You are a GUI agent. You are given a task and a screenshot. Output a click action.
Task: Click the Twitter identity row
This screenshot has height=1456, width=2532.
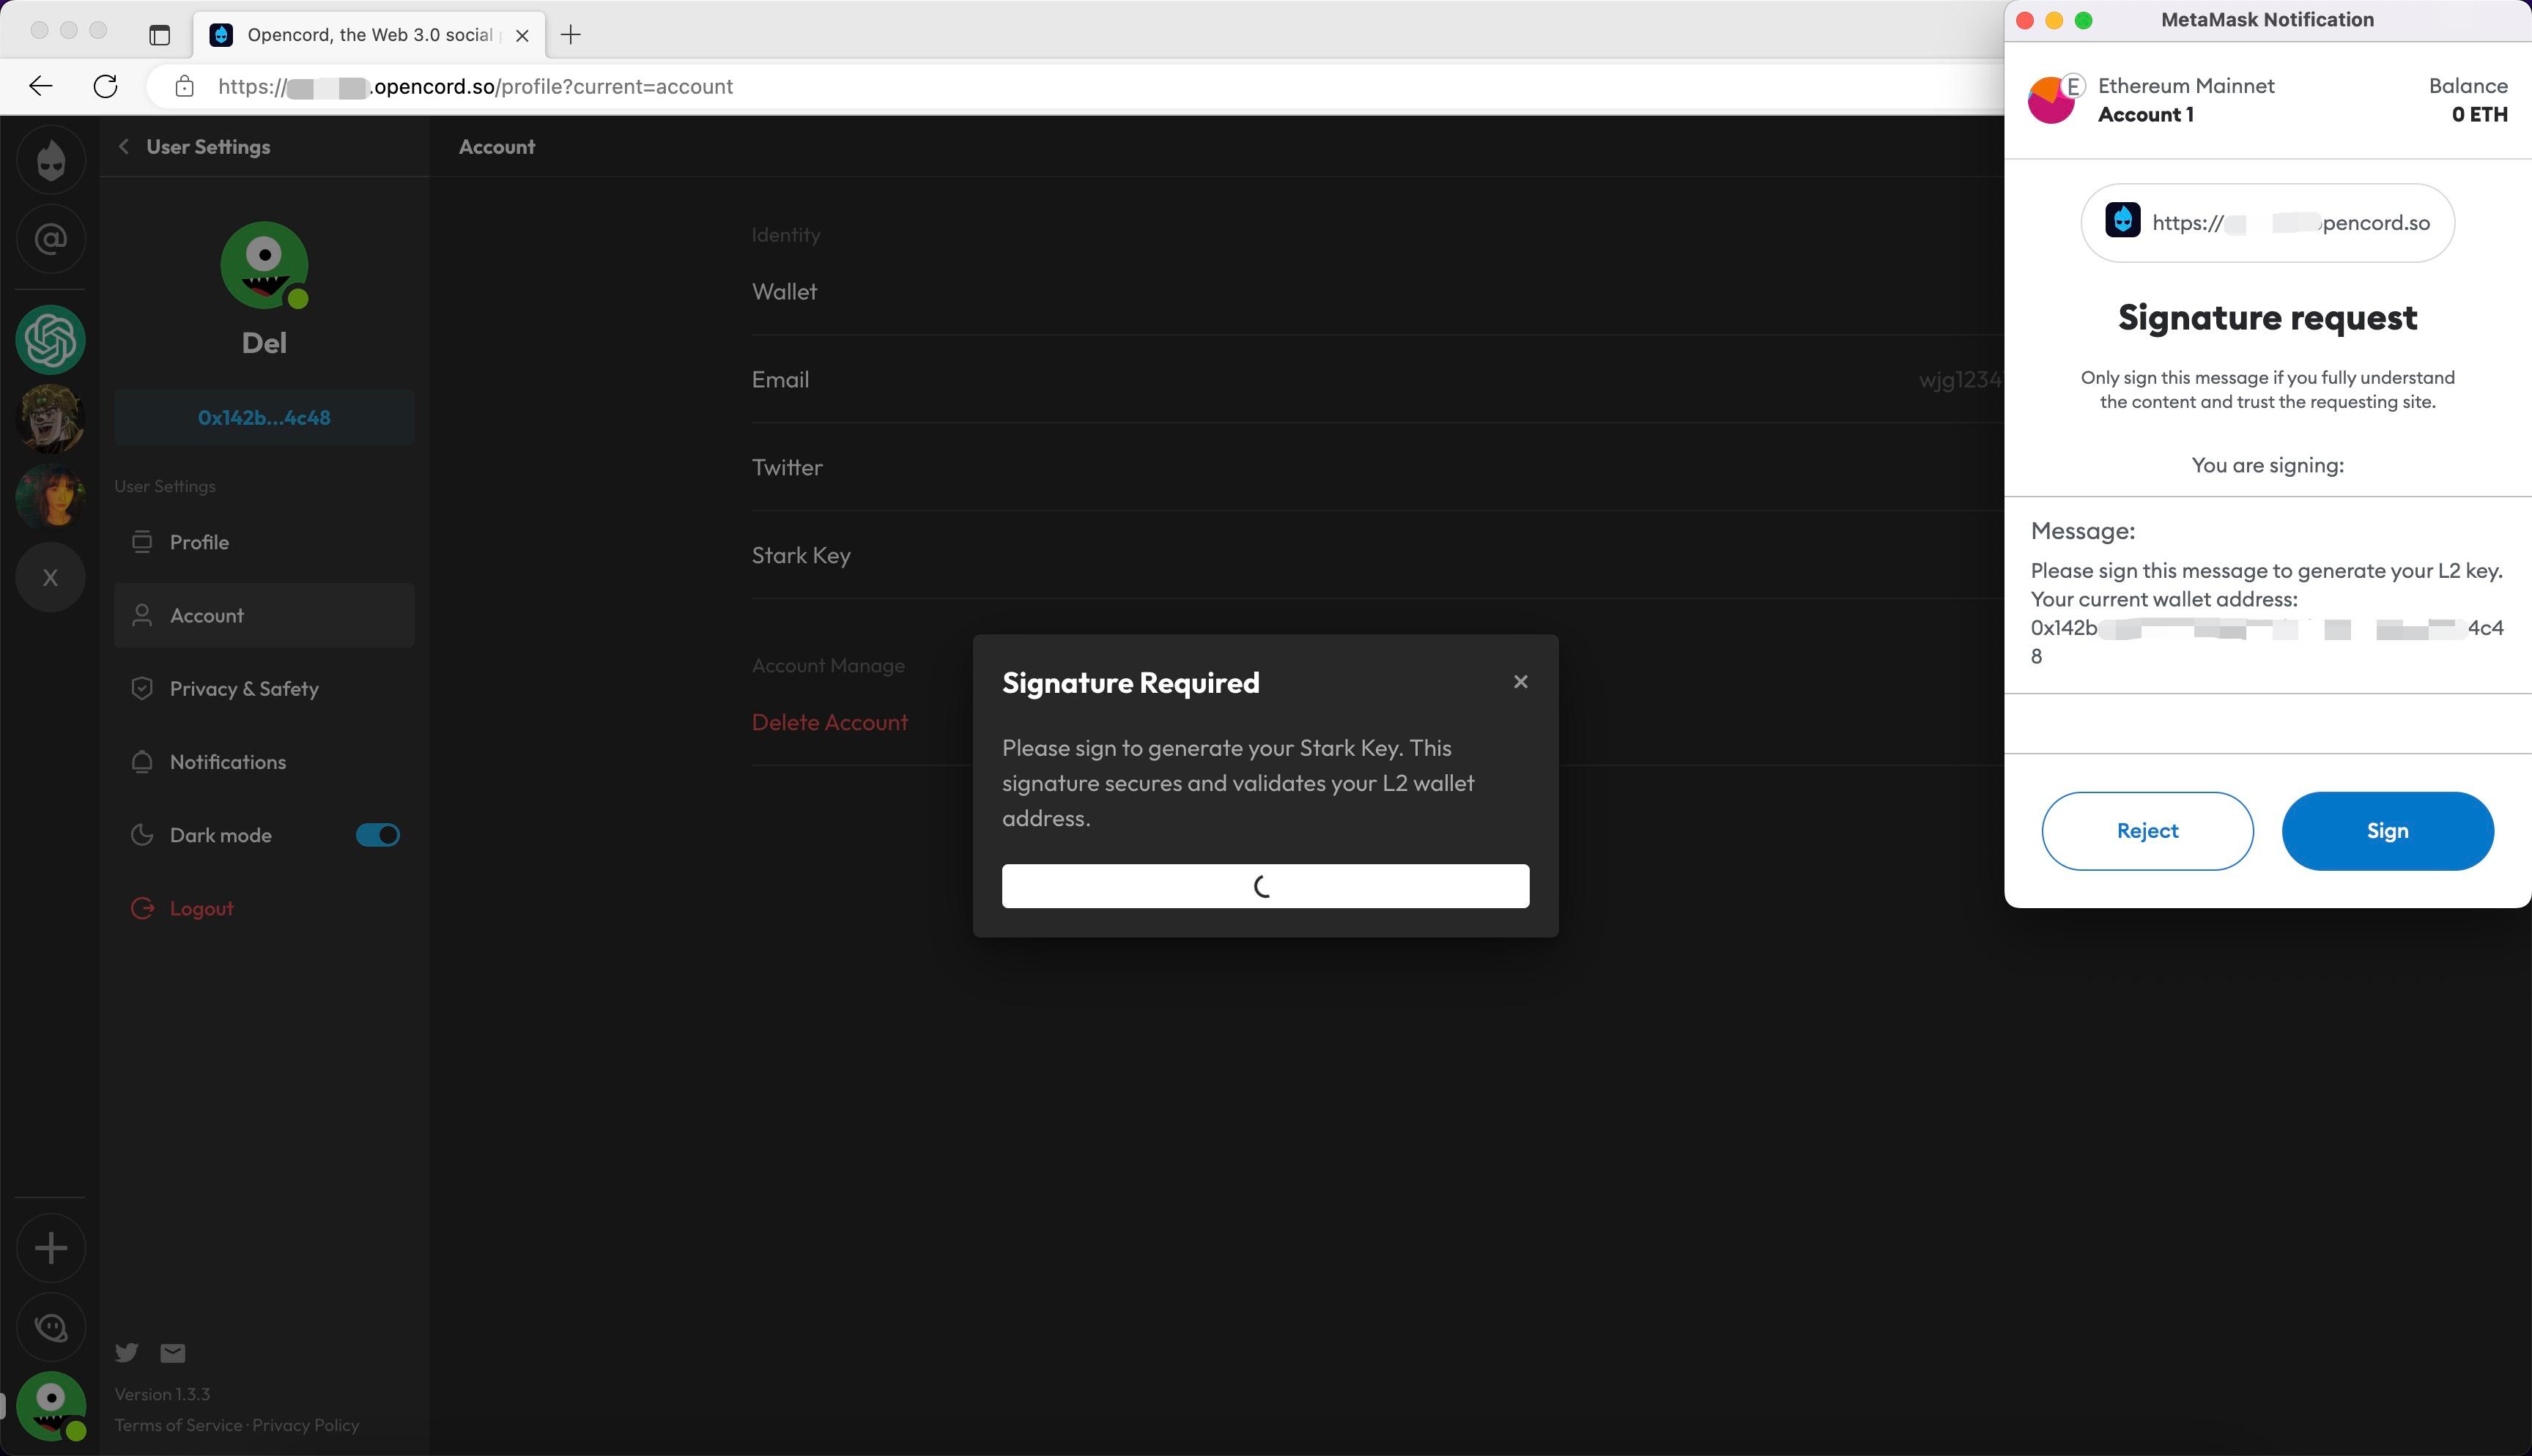pos(1377,468)
